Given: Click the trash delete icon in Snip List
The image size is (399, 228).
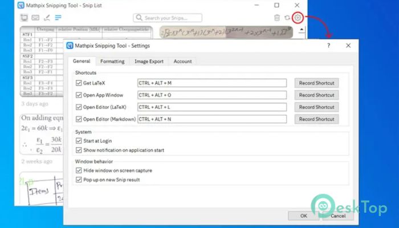Looking at the screenshot, I should [277, 18].
